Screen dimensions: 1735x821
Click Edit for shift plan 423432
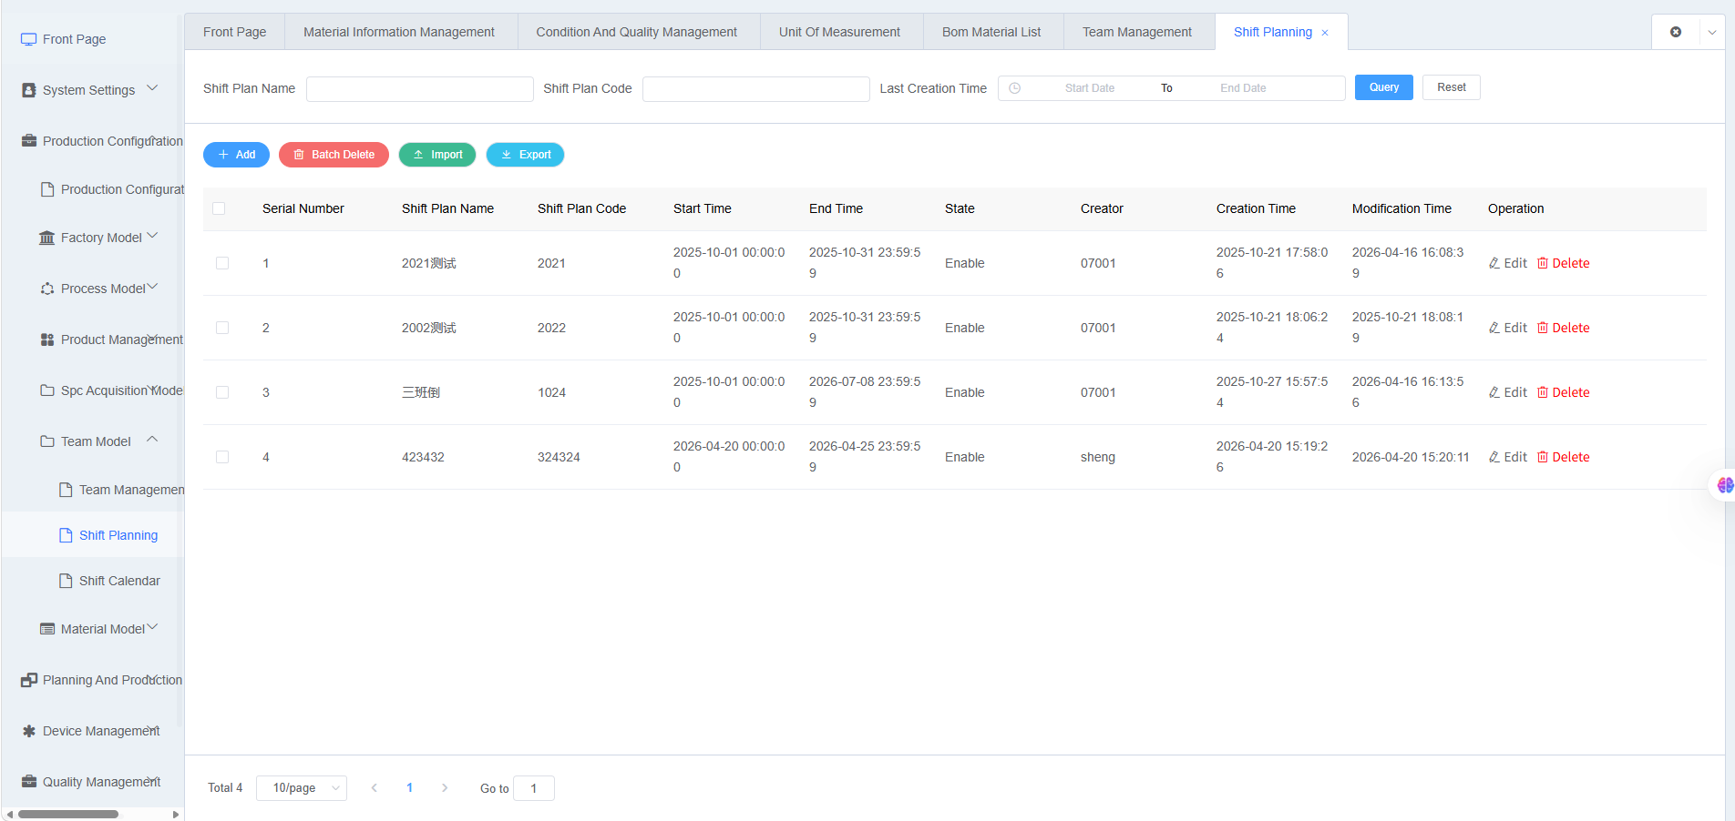[x=1507, y=457]
